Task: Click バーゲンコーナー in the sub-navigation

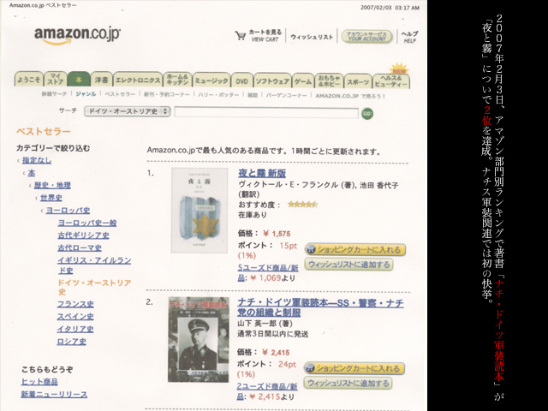Action: [x=286, y=95]
